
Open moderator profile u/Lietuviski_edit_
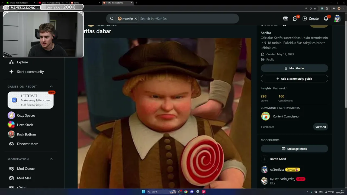point(282,179)
